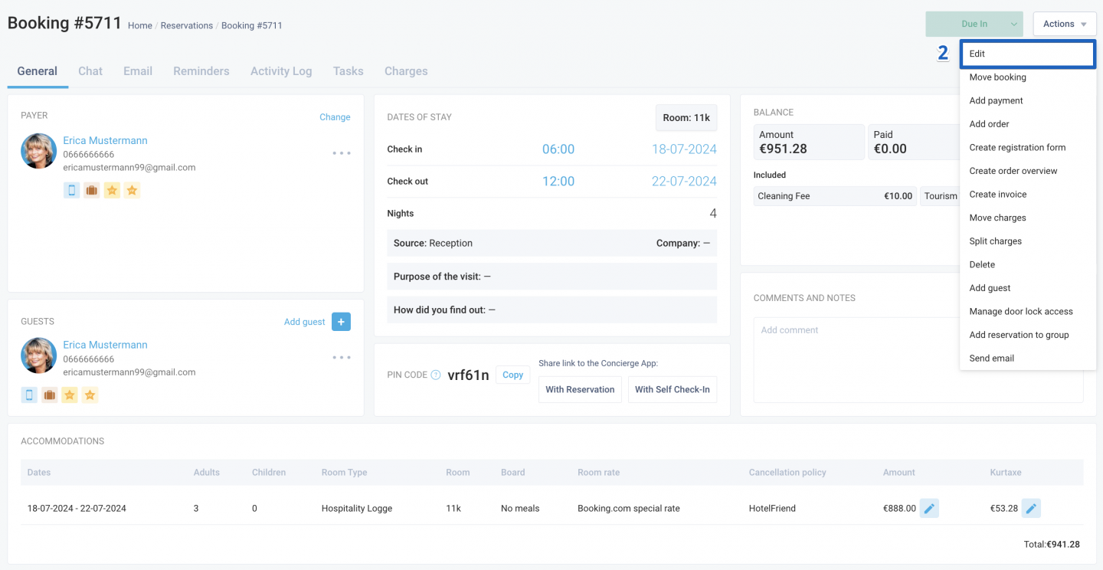Click the With Self Check-In button
This screenshot has height=570, width=1103.
point(673,389)
